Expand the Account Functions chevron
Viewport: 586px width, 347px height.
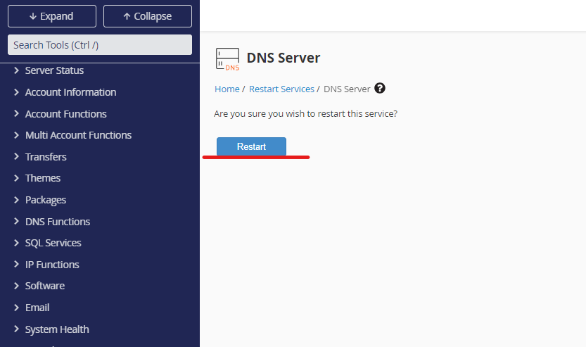click(16, 114)
